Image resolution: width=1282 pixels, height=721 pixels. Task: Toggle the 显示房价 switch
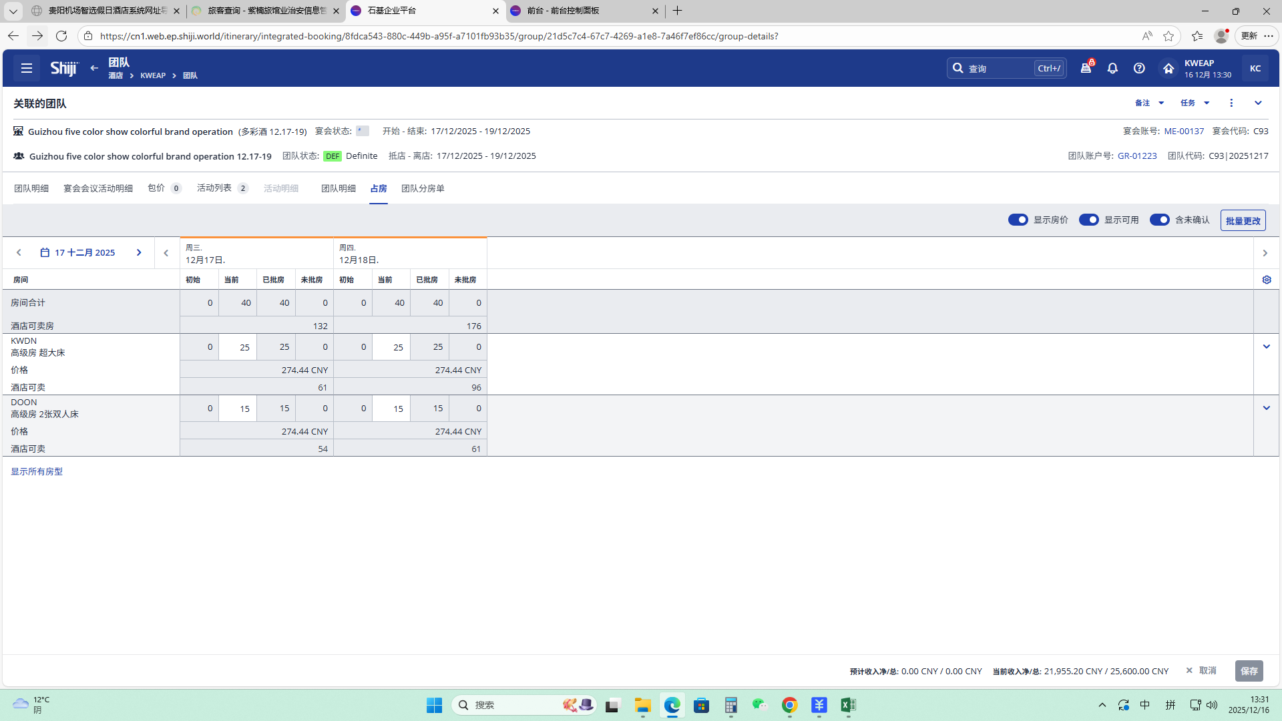coord(1018,220)
